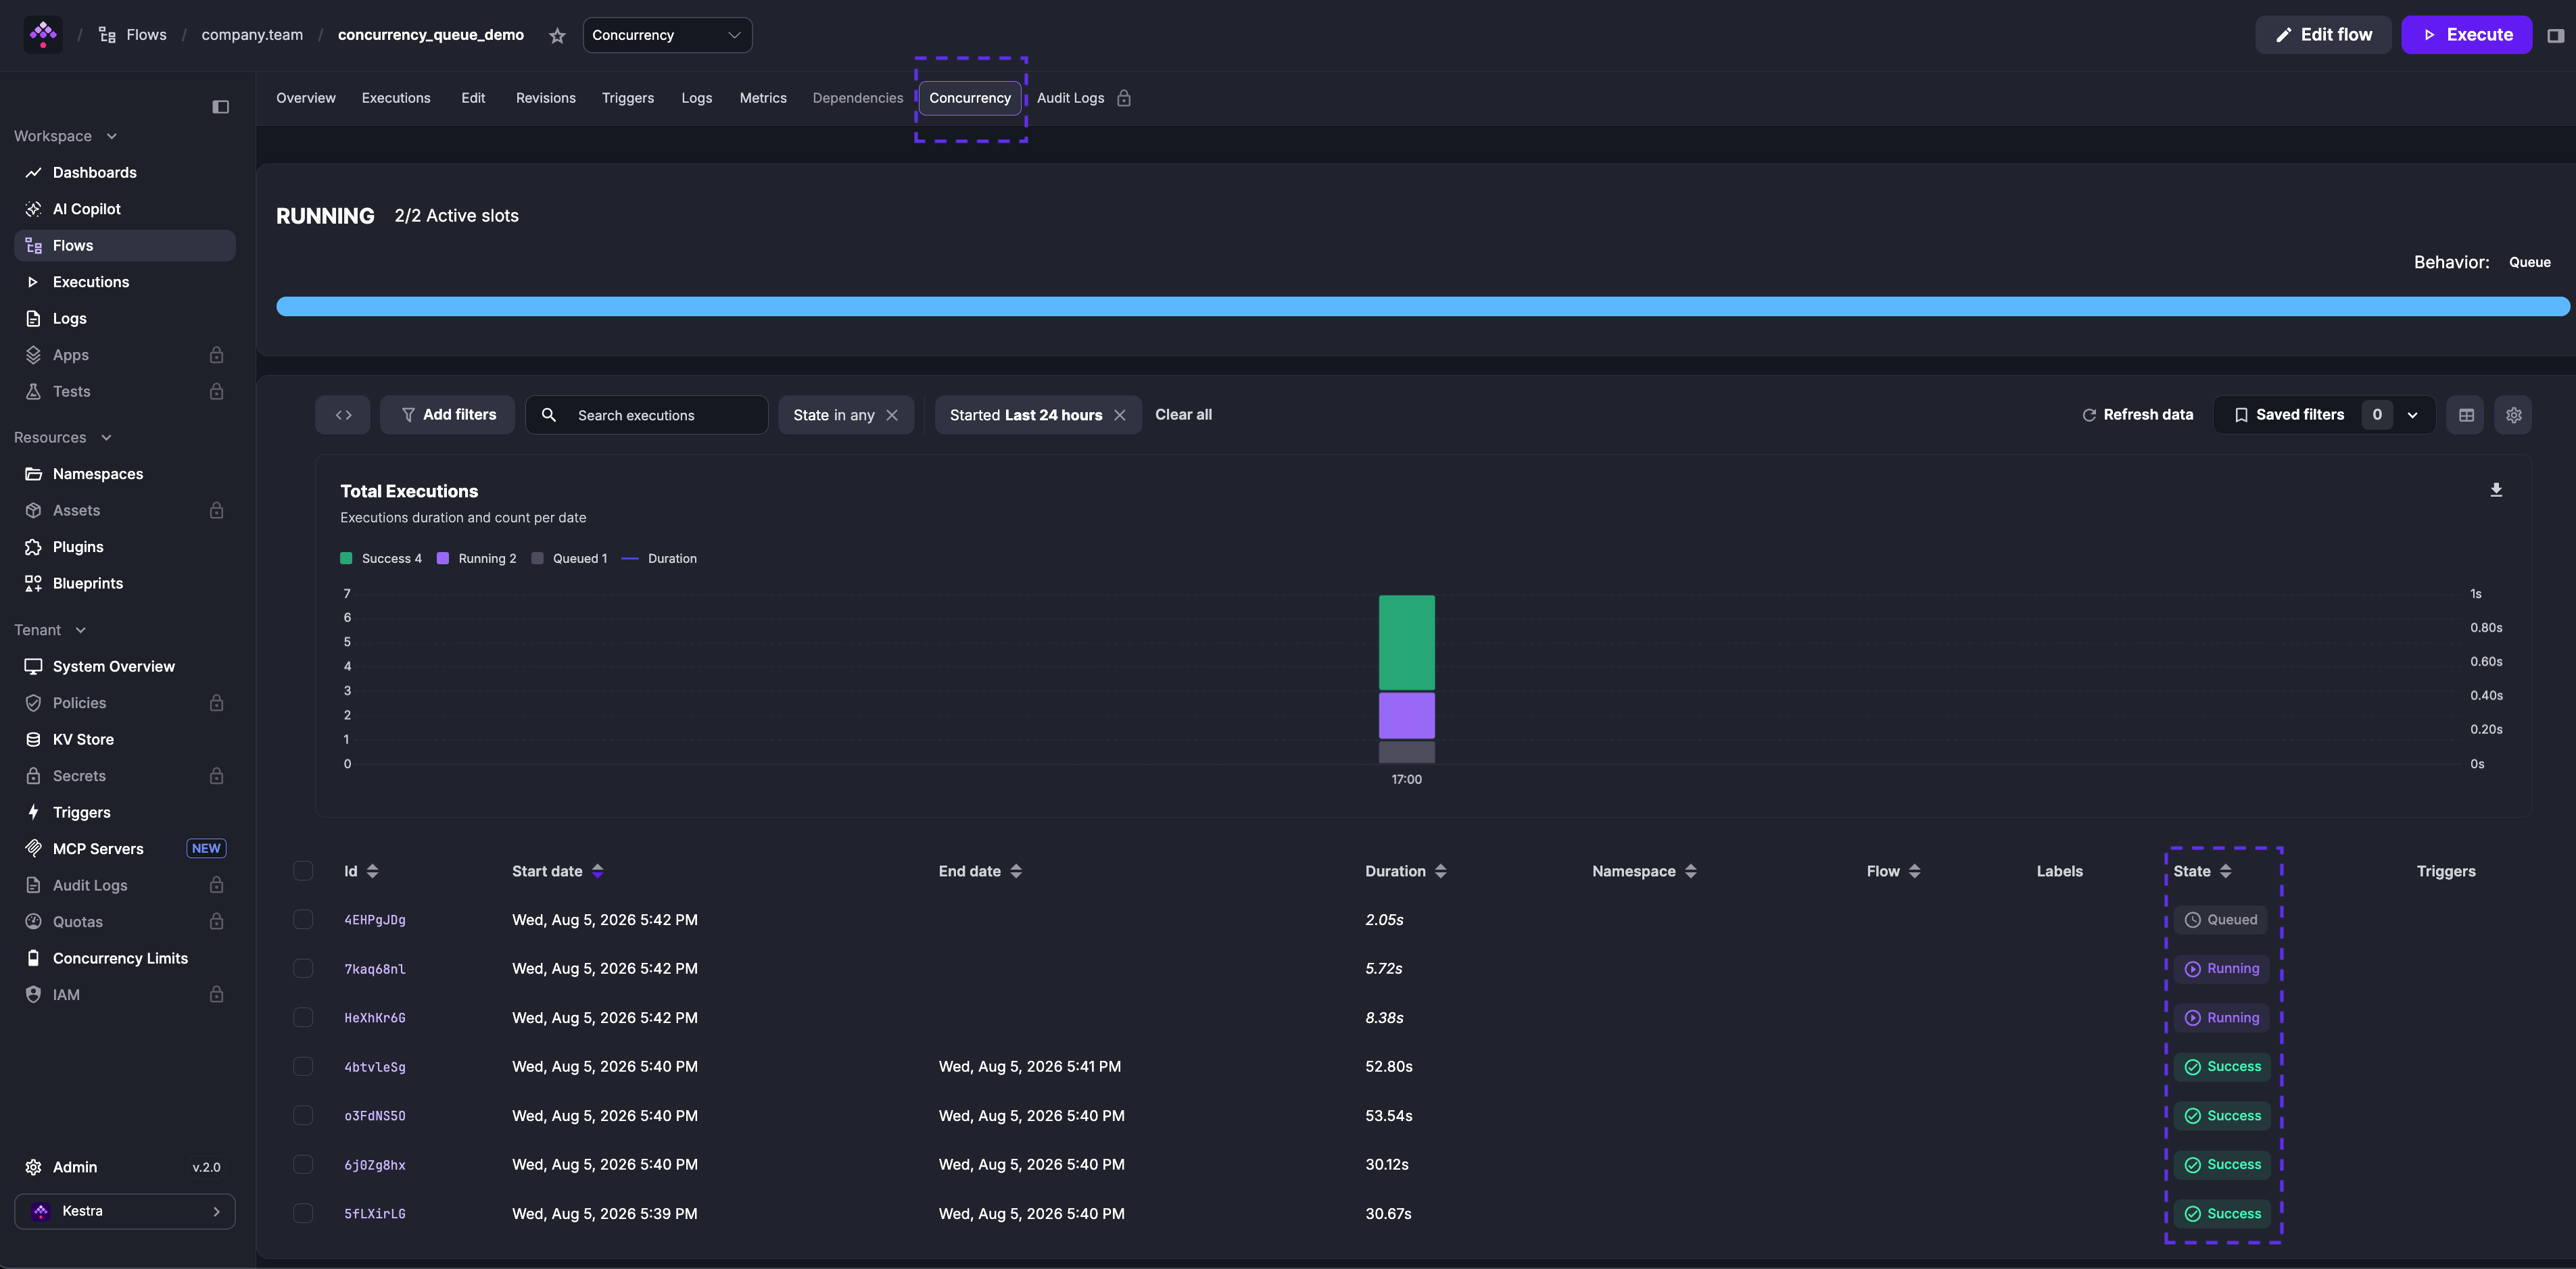Open chart settings gear icon
Viewport: 2576px width, 1269px height.
point(2513,415)
